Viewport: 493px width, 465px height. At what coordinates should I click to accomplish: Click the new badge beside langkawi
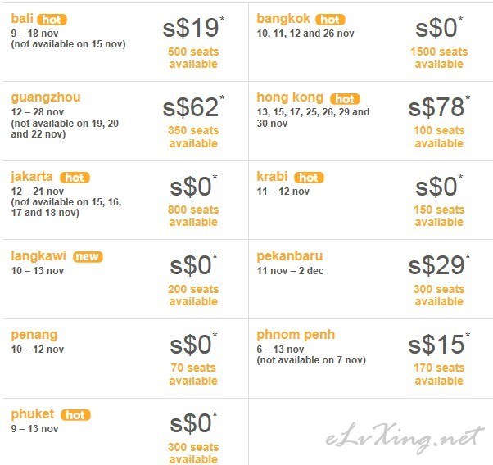pos(88,256)
